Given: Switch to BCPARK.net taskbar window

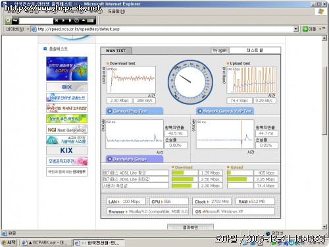Looking at the screenshot, I should [x=47, y=242].
